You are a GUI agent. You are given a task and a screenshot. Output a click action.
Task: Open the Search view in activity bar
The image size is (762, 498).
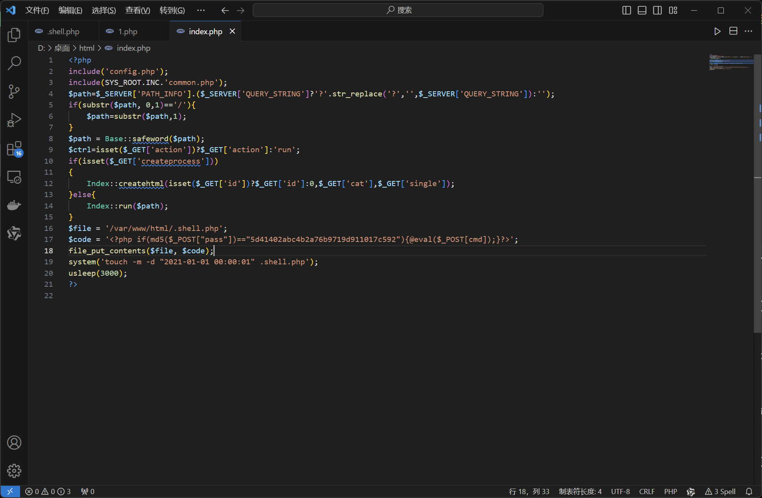pyautogui.click(x=14, y=63)
